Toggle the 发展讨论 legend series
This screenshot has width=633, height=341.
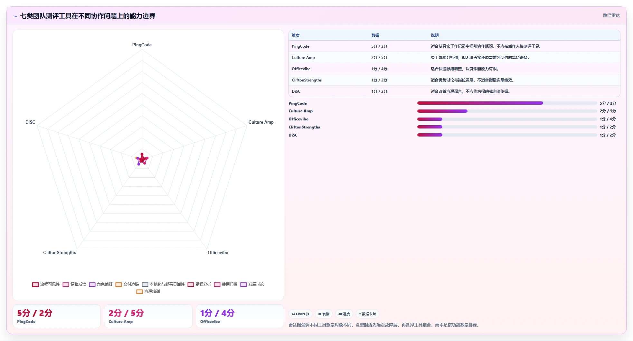(252, 284)
